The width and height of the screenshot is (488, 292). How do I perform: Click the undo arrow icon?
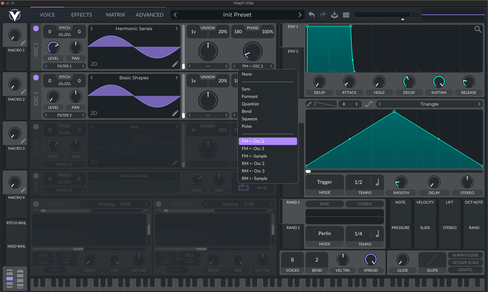click(311, 15)
